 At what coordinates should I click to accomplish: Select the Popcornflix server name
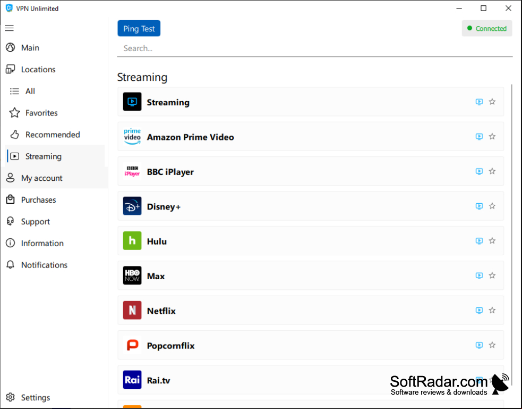click(171, 346)
